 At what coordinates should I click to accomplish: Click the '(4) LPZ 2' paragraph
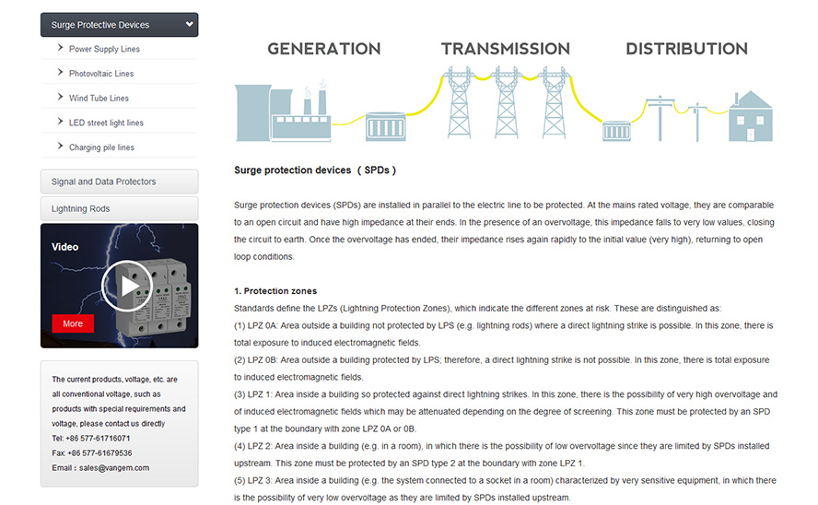coord(502,454)
